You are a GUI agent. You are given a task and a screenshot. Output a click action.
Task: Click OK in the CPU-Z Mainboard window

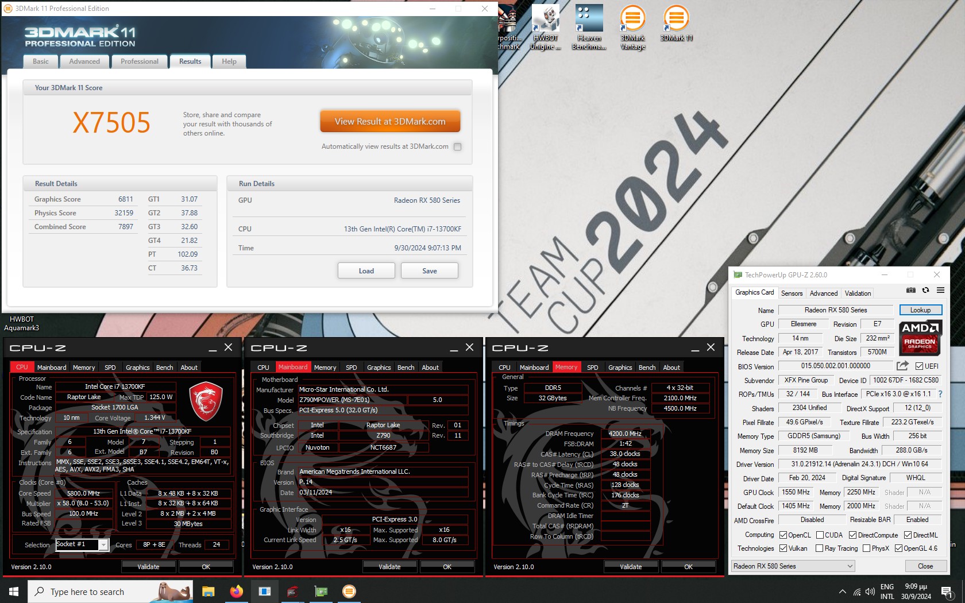pyautogui.click(x=447, y=567)
